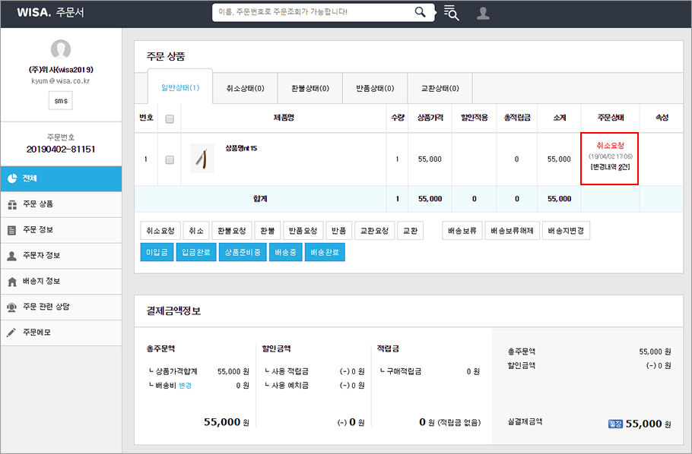Click the 교환 button
Screen dimensions: 692x454
(411, 231)
